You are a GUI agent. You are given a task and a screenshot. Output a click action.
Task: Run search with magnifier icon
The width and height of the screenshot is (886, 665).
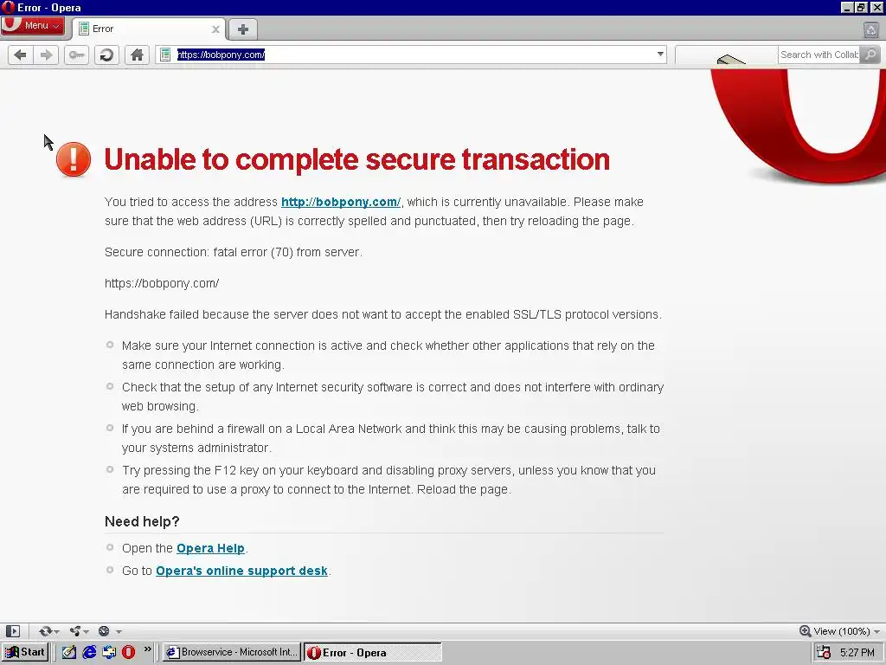pos(870,55)
